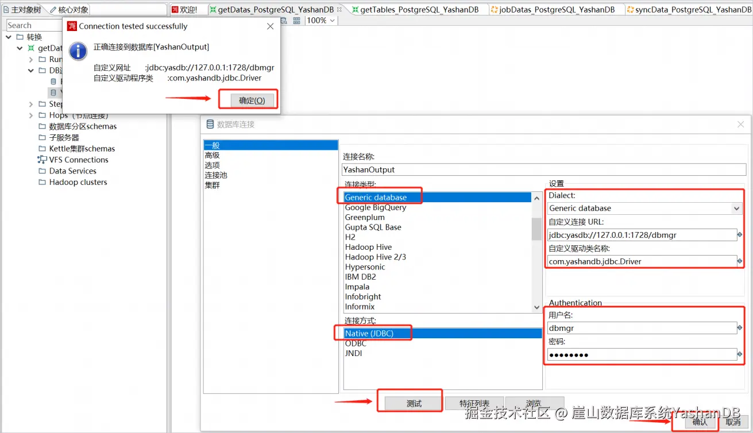753x433 pixels.
Task: Click the variable diamond beside 自定义连接 URL field
Action: pos(740,235)
